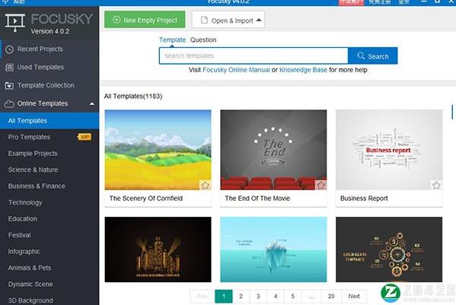
Task: Click the Recent Projects clock icon
Action: point(9,49)
